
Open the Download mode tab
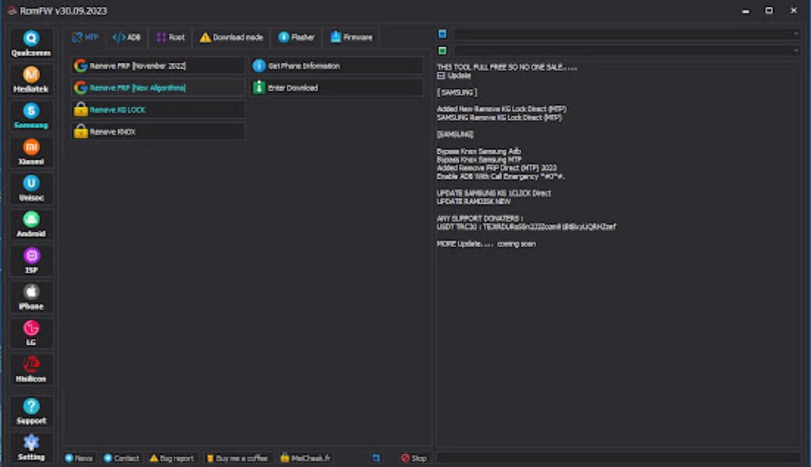[x=232, y=37]
